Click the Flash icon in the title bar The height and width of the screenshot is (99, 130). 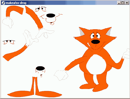[3, 3]
